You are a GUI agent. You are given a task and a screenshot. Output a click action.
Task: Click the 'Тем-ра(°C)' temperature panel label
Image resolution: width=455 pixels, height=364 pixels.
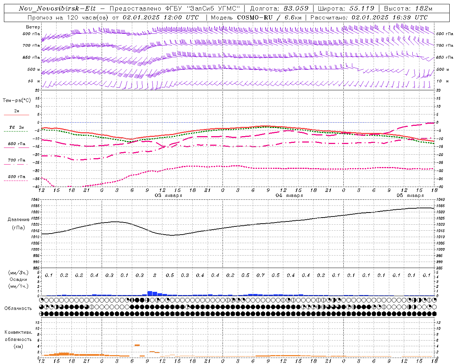pos(17,101)
